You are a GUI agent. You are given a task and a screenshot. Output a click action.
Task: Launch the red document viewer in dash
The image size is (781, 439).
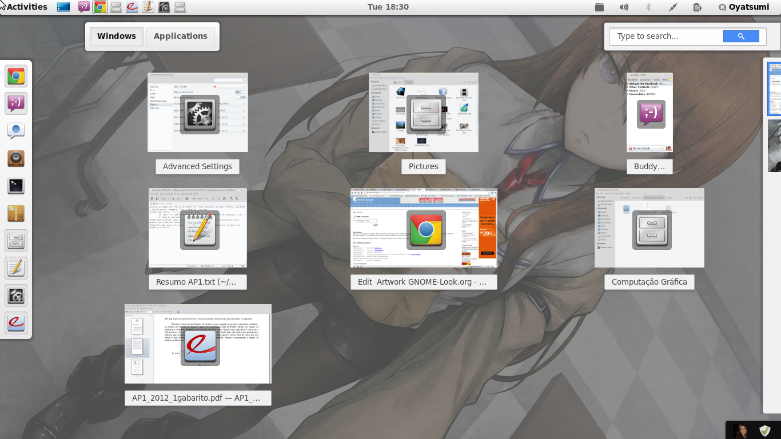coord(16,323)
